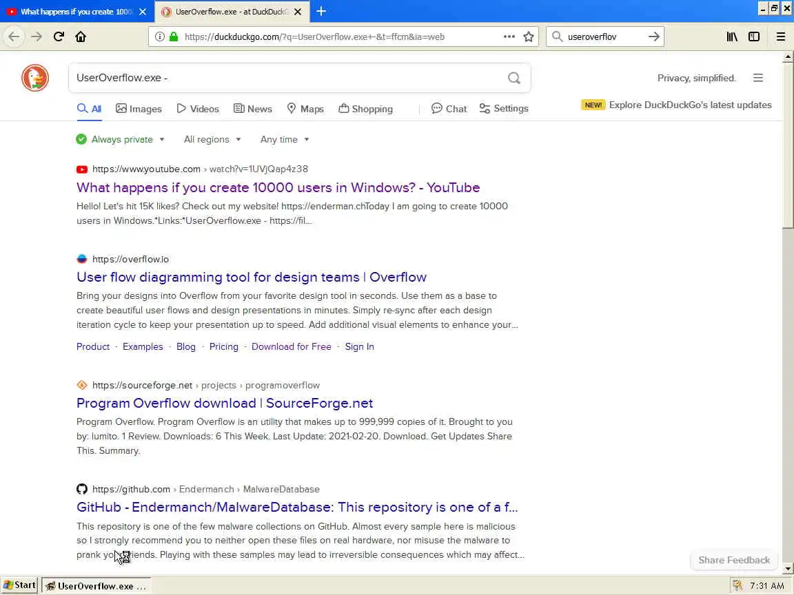Show site information via the info icon
Viewport: 794px width, 595px height.
tap(159, 36)
